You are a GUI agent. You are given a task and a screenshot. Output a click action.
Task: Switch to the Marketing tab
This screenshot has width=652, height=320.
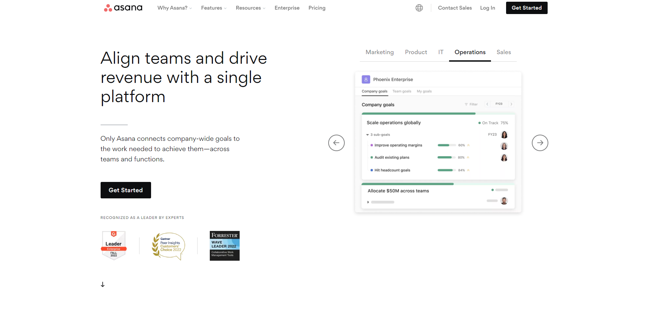(379, 52)
